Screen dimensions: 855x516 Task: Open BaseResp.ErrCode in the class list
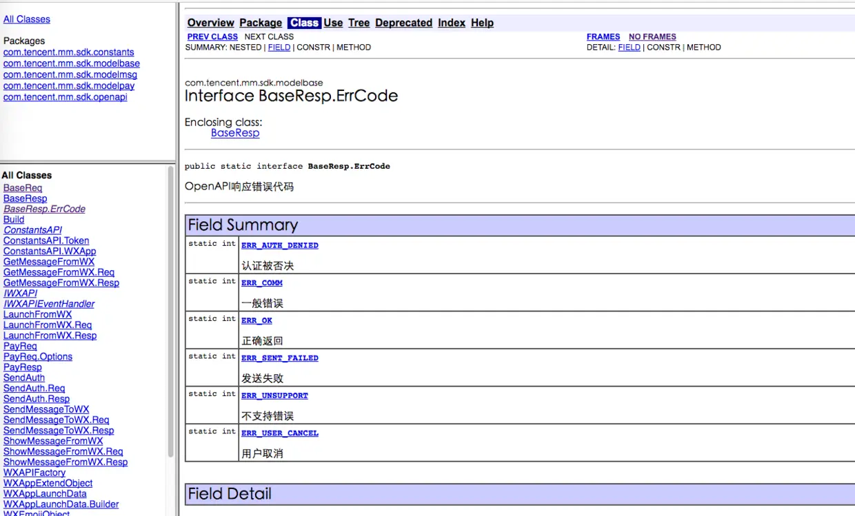(44, 209)
